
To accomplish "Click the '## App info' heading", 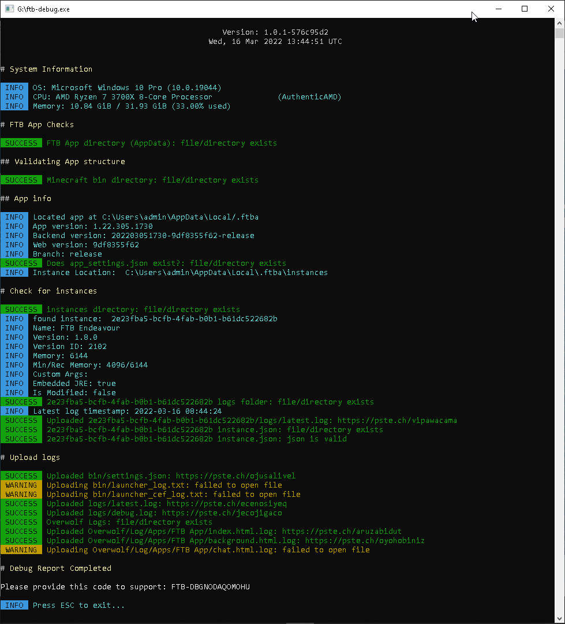I will (x=26, y=198).
